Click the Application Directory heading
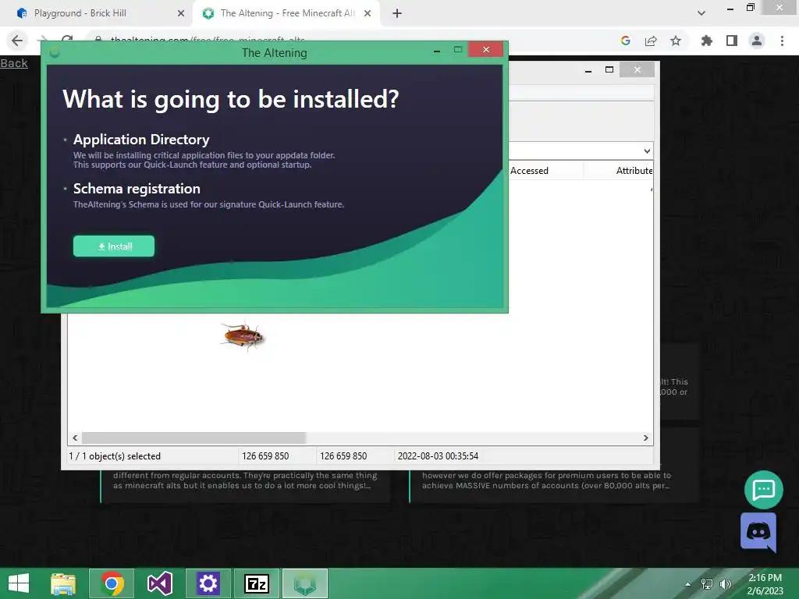 coord(141,140)
